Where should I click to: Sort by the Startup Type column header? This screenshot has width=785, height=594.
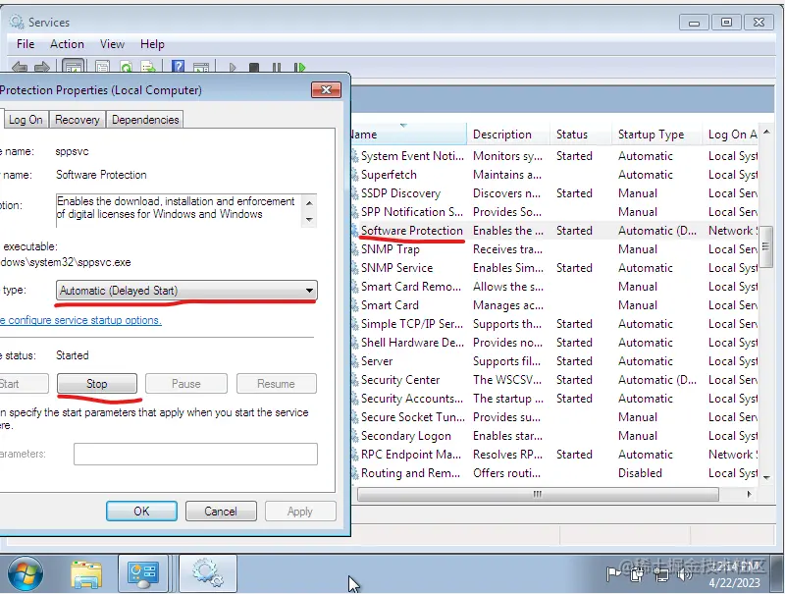(x=655, y=135)
